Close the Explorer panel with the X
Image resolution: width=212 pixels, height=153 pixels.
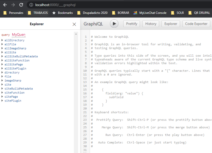point(74,24)
